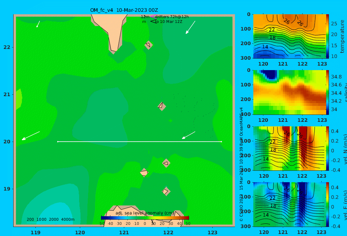Click latitude label 19 on main map axis

point(7,189)
